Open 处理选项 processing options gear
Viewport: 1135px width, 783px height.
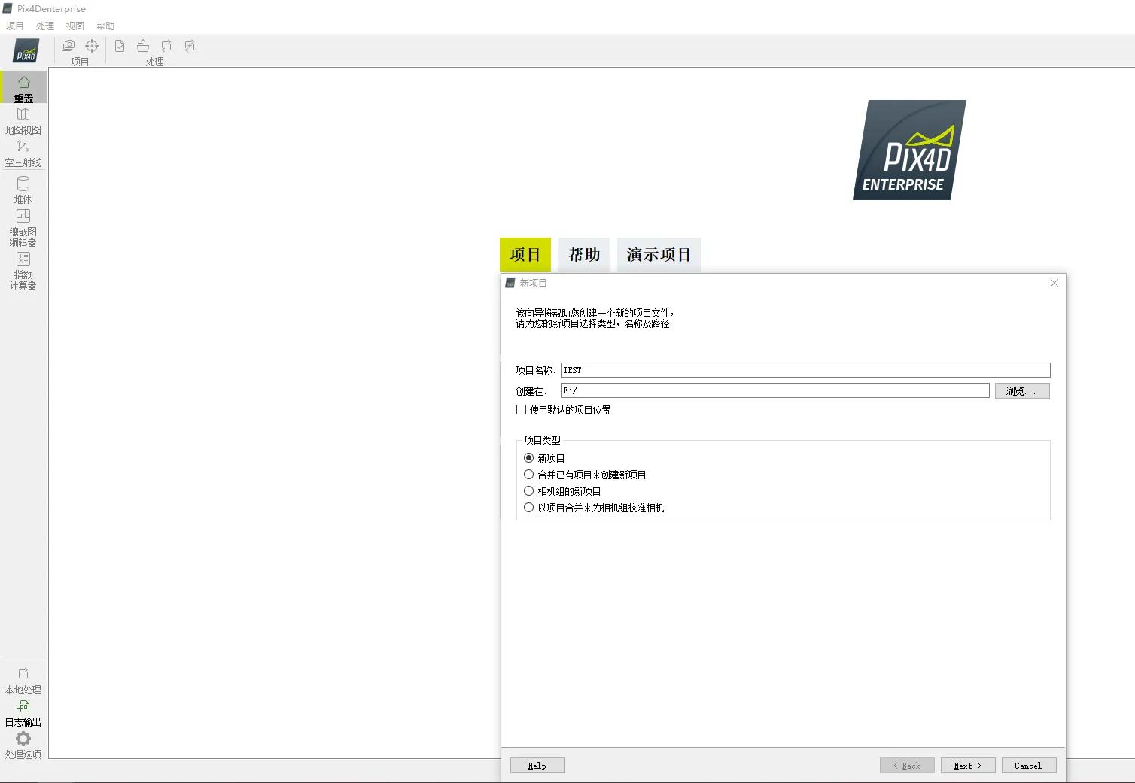tap(23, 745)
